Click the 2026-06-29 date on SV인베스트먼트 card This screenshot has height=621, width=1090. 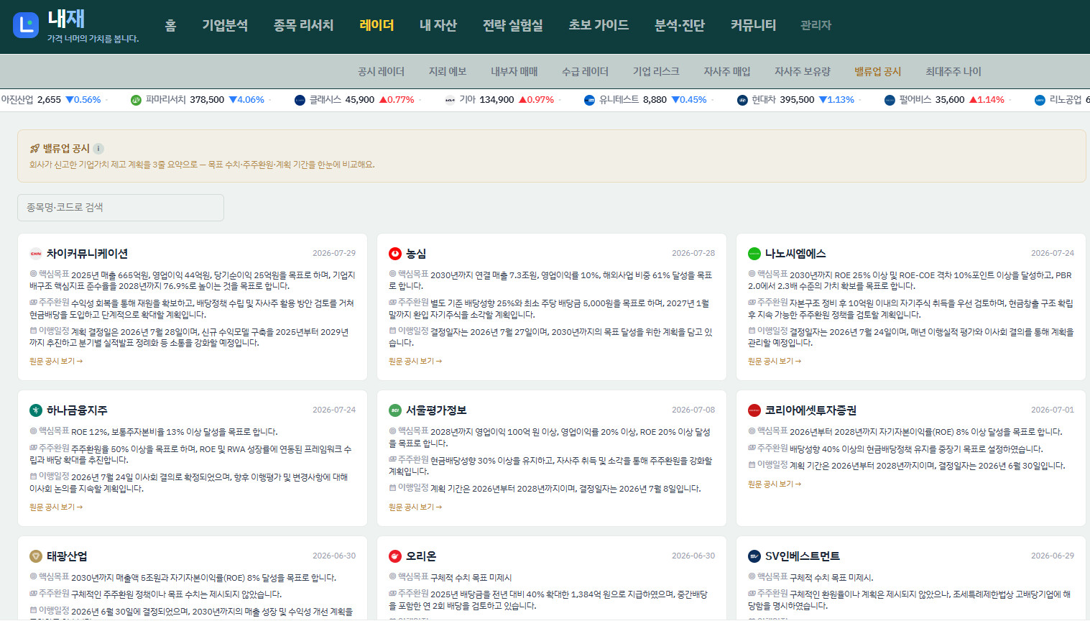(1053, 556)
